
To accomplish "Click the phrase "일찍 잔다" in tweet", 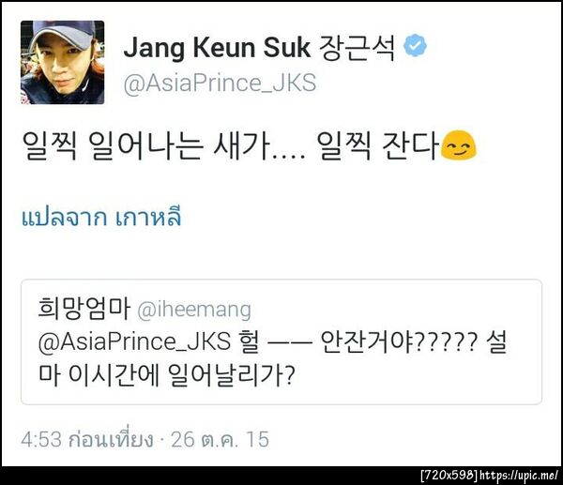I will coord(378,145).
